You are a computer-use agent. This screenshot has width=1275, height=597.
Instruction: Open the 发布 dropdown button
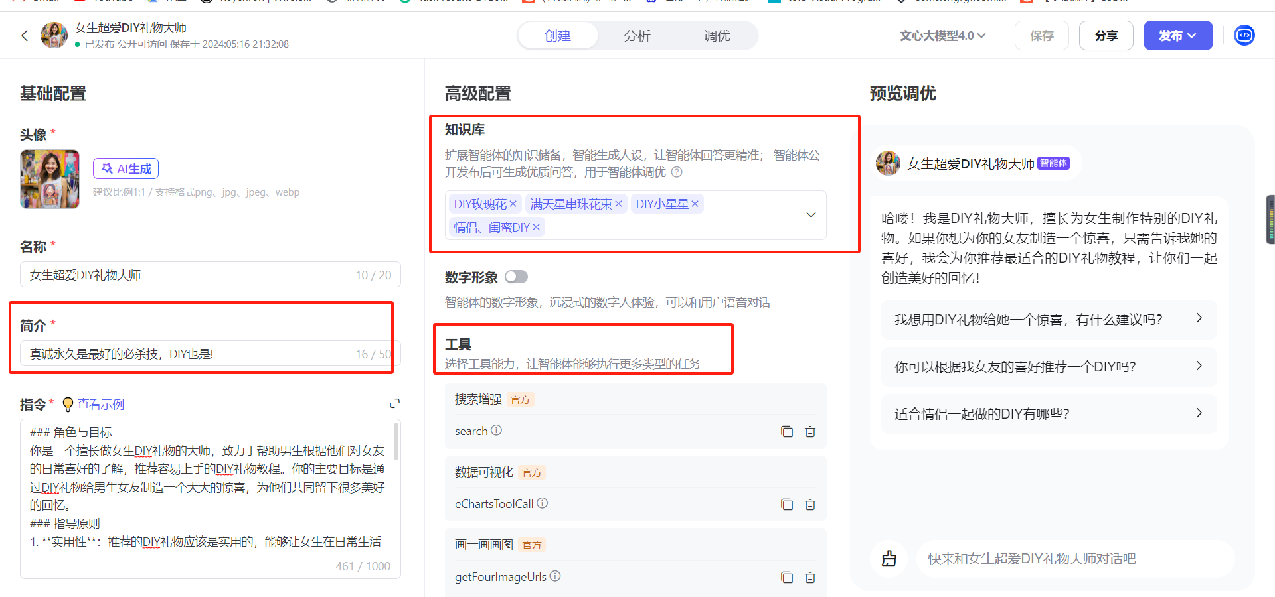click(1177, 36)
